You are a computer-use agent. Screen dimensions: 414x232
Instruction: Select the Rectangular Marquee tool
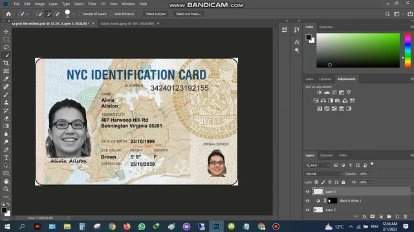(6, 39)
